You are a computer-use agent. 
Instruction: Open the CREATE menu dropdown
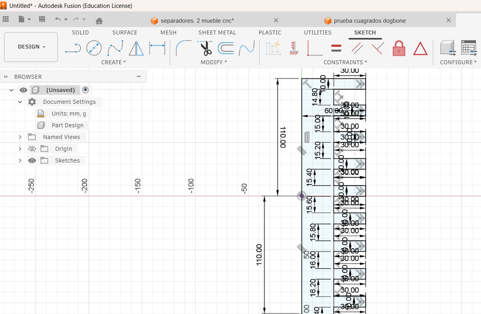click(x=114, y=62)
